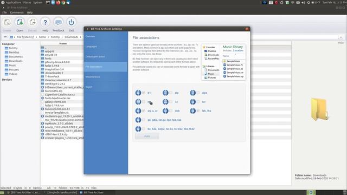Enable the zip file association checkbox
The height and width of the screenshot is (195, 347).
click(171, 93)
